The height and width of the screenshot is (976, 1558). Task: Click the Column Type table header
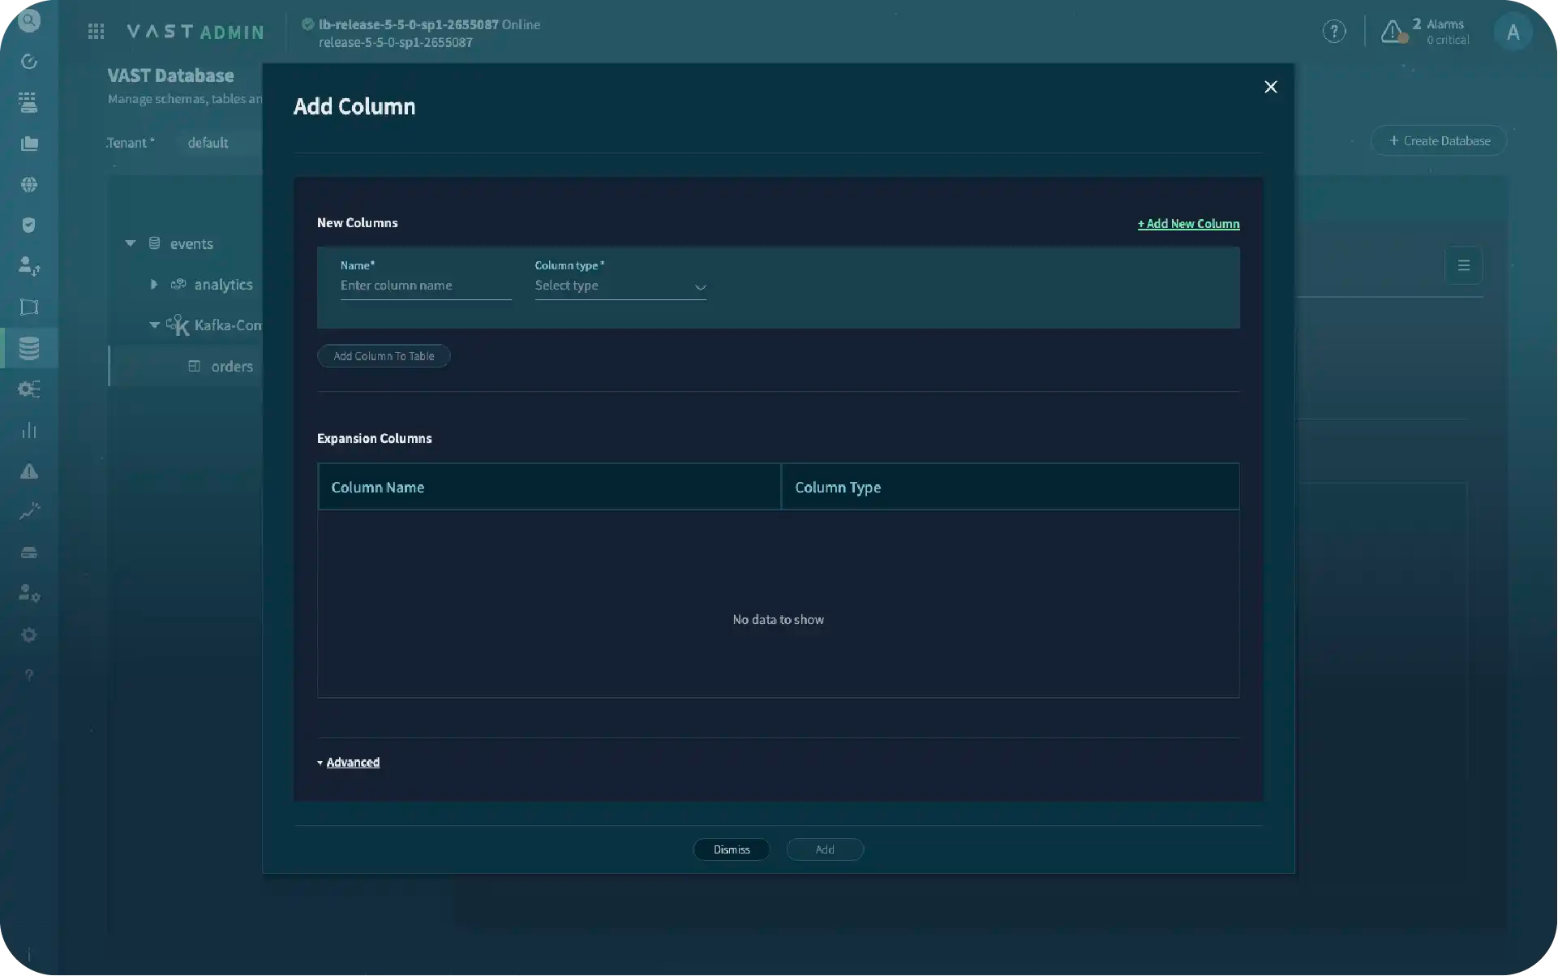[x=1010, y=487]
